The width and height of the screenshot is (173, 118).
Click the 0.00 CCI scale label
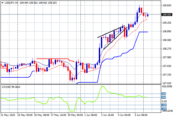pos(164,101)
